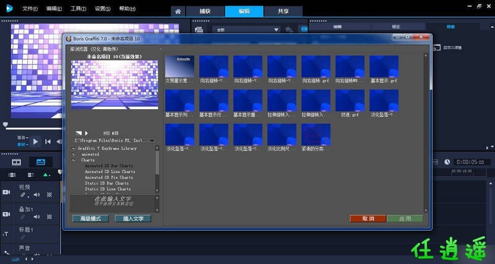Open the 全部 gallery filter dropdown
The width and height of the screenshot is (495, 264).
point(246,30)
